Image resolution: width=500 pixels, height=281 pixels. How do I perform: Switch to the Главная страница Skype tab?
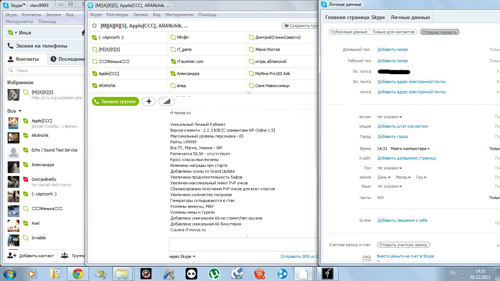[355, 17]
